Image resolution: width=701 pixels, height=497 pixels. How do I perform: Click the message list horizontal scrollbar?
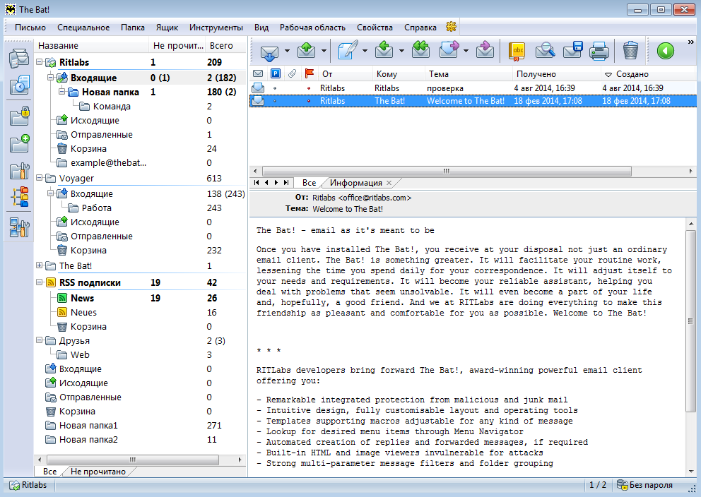[x=447, y=171]
